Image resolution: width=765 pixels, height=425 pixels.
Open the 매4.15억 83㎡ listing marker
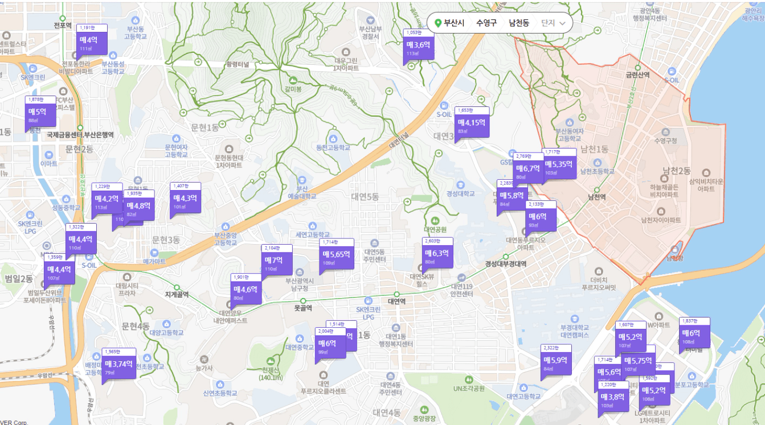tap(473, 124)
